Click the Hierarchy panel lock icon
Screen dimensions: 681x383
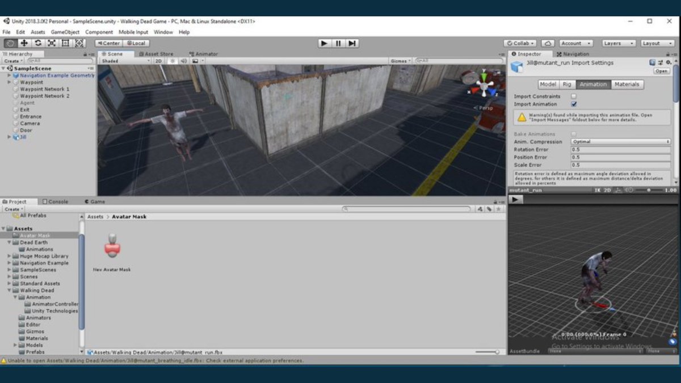tap(85, 54)
